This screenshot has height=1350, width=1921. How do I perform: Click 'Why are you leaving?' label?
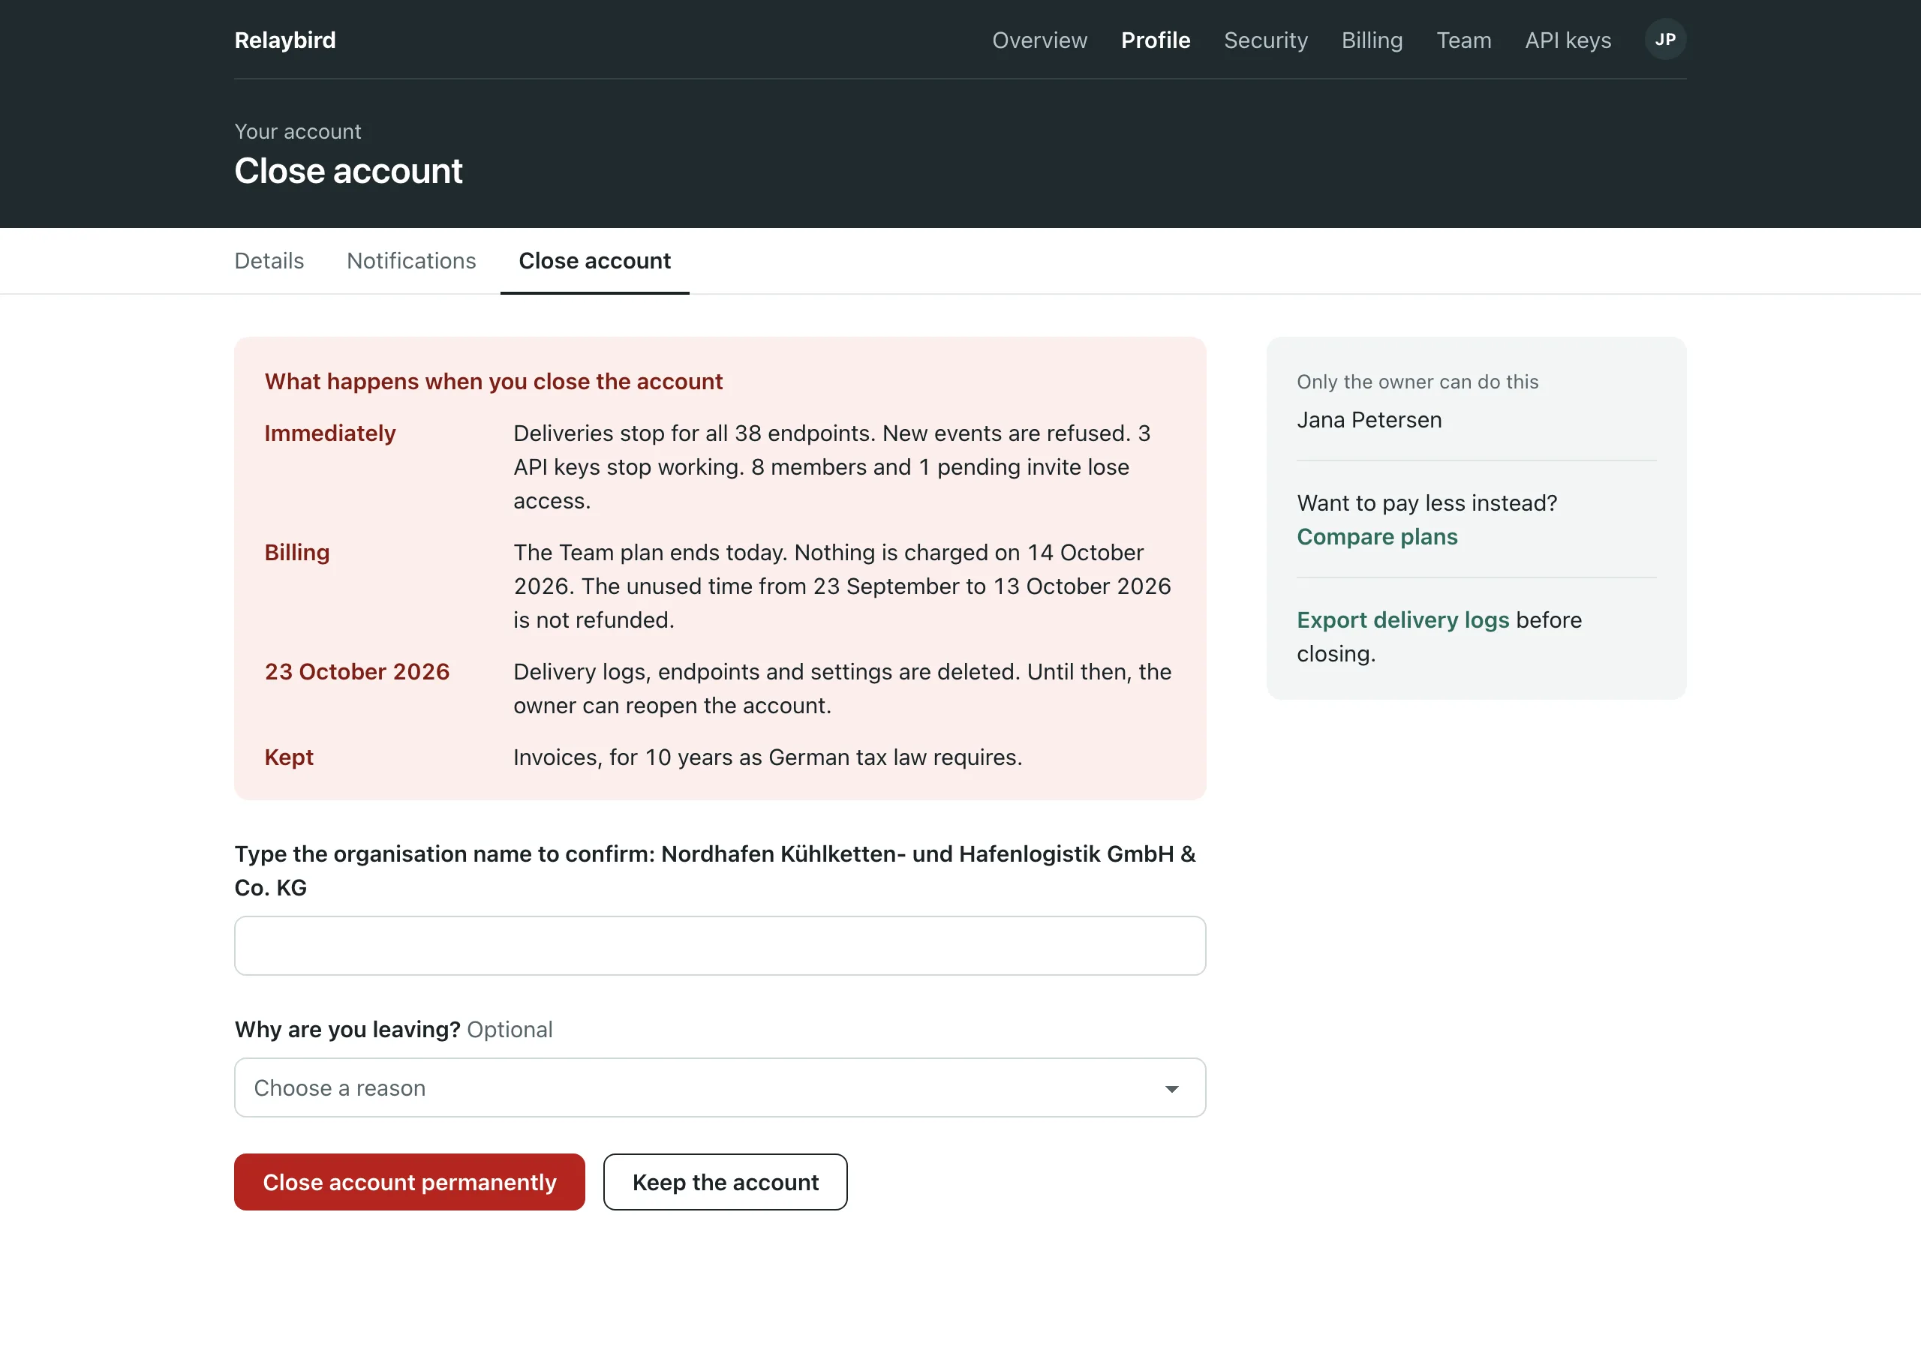pos(347,1030)
